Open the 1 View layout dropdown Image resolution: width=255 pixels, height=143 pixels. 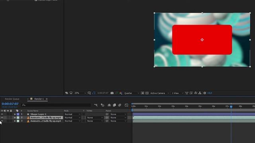coord(177,93)
